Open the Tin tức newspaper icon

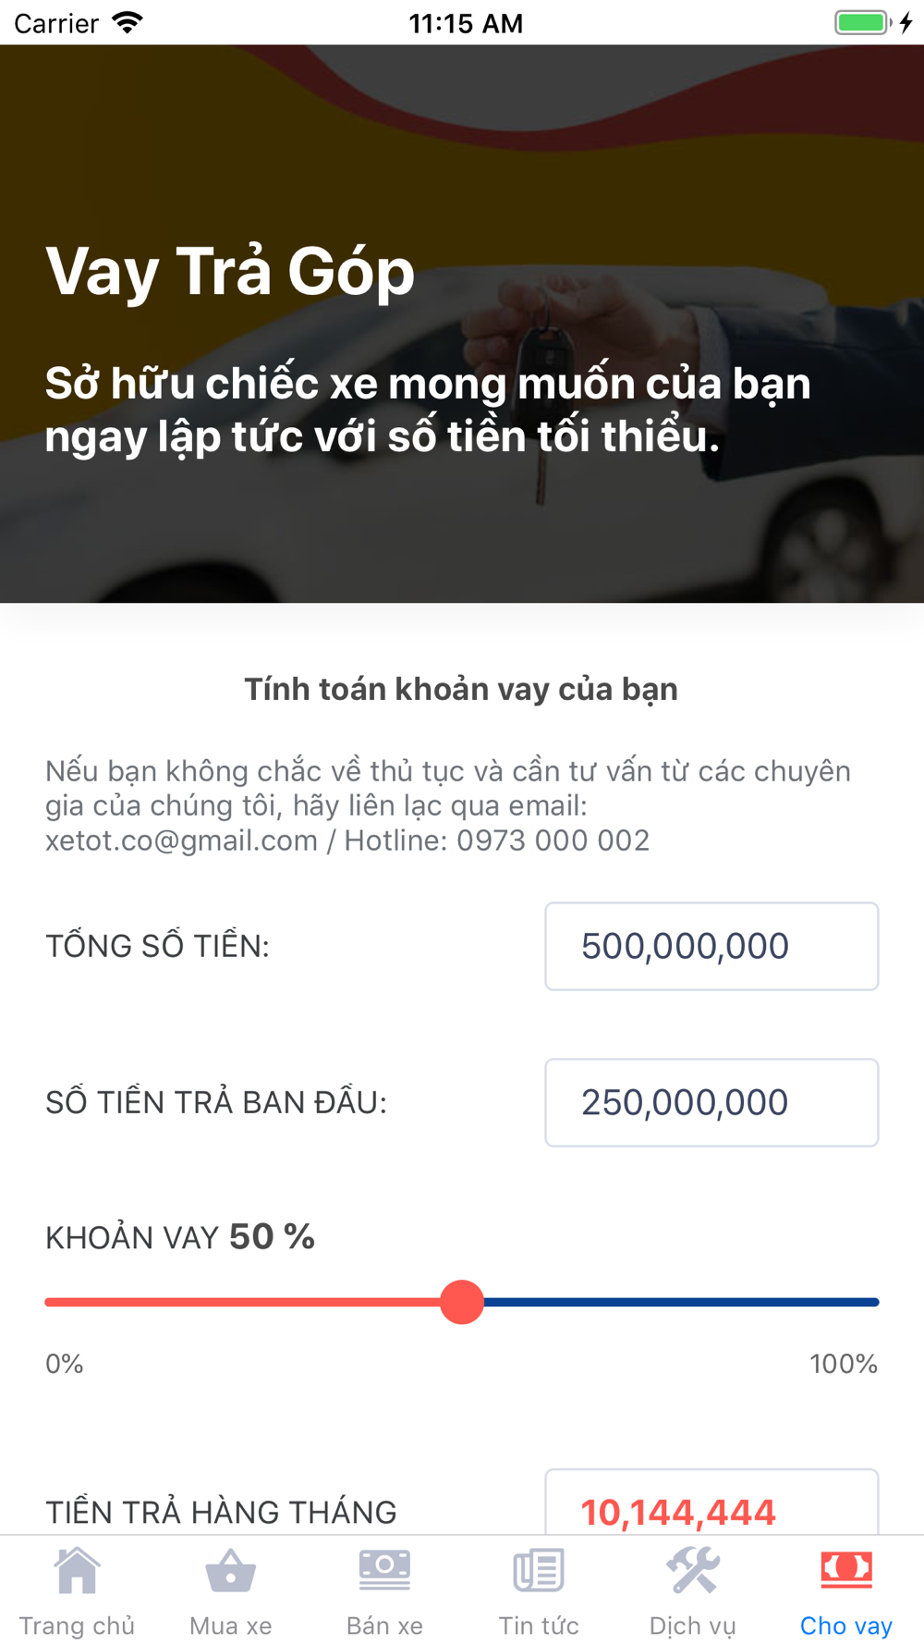coord(539,1570)
